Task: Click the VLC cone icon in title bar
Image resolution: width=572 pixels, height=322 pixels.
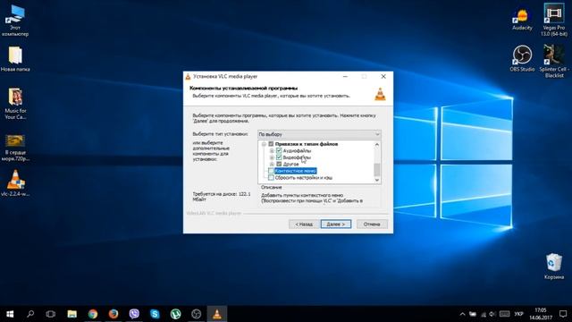Action: [189, 77]
